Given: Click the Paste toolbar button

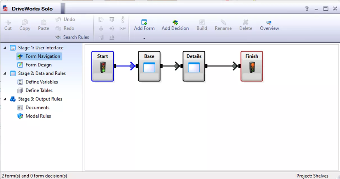Looking at the screenshot, I should click(x=44, y=25).
